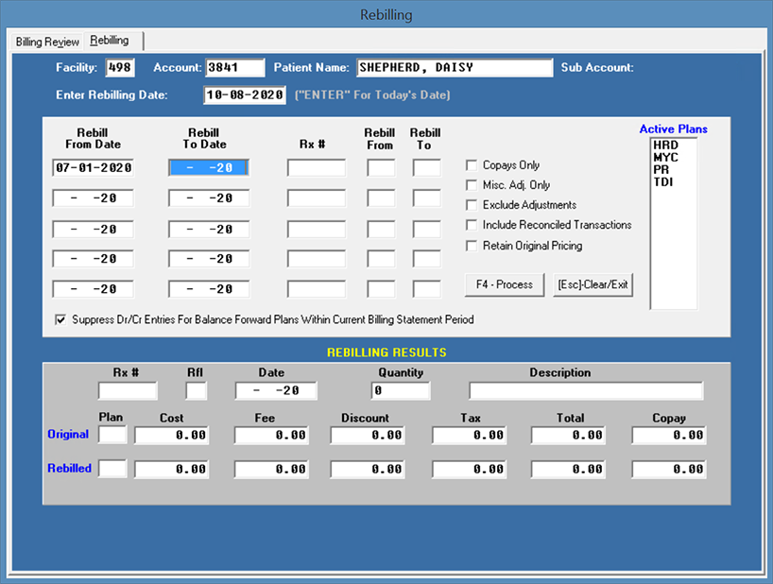
Task: Click the Description field in Rebilling Results
Action: [x=586, y=391]
